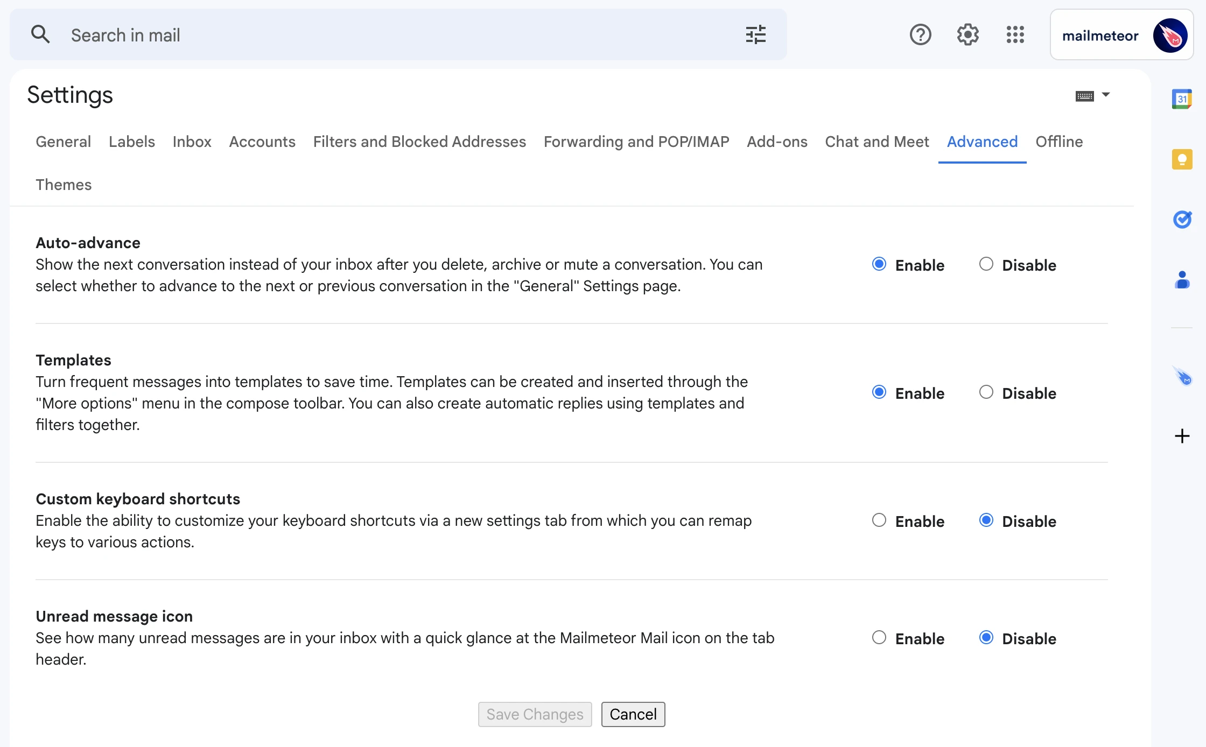Image resolution: width=1206 pixels, height=747 pixels.
Task: Switch to the Add-ons tab
Action: coord(777,142)
